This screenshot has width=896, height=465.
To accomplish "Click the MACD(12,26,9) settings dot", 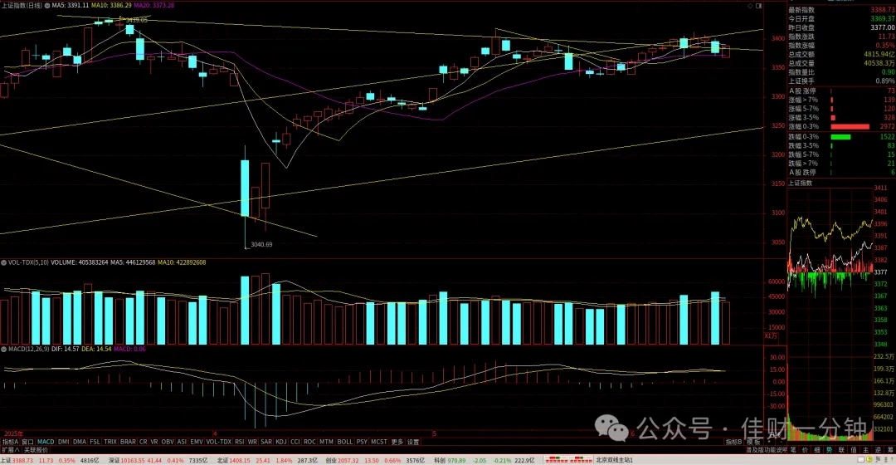I will 3,349.
